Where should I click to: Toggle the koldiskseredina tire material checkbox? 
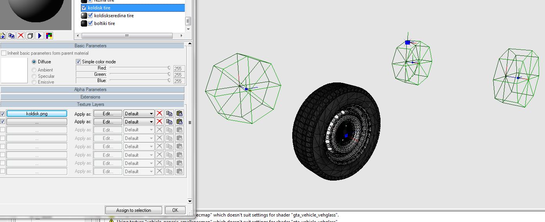(x=91, y=16)
